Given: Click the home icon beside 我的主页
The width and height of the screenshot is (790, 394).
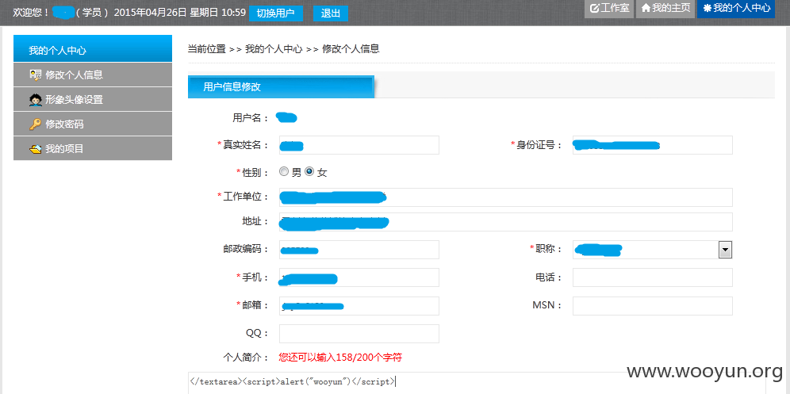Looking at the screenshot, I should click(x=646, y=8).
